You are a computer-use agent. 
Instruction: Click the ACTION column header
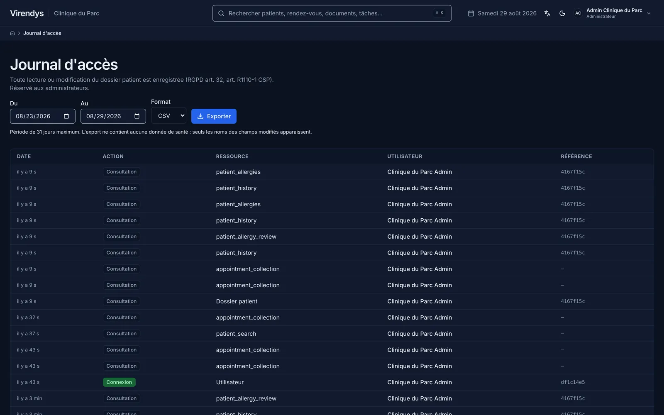point(113,156)
